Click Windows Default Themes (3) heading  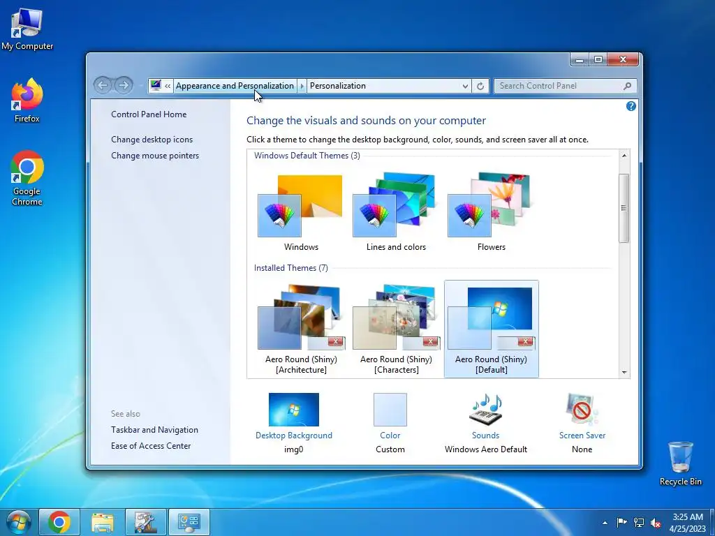point(307,156)
